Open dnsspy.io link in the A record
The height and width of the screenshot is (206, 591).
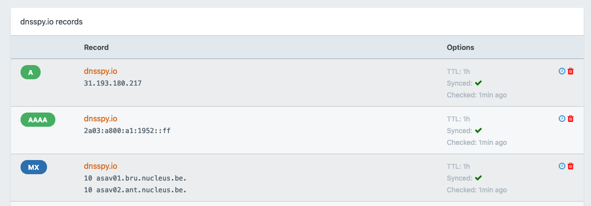click(x=100, y=71)
